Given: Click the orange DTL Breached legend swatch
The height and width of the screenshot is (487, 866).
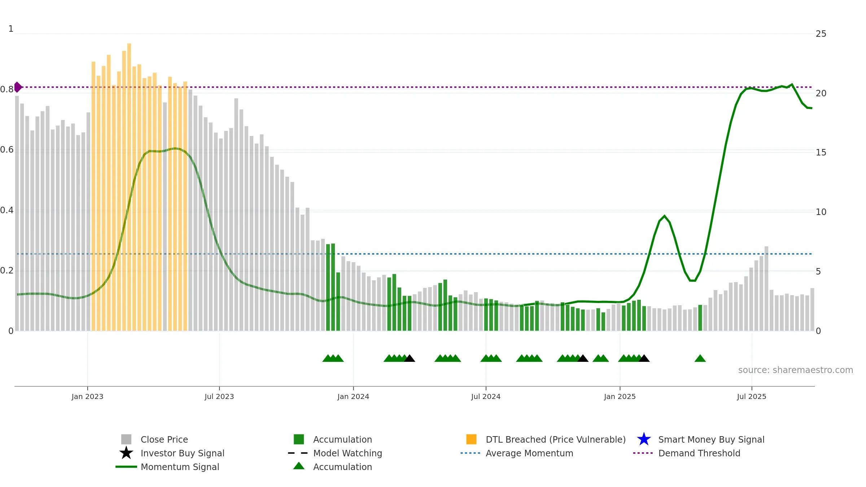Looking at the screenshot, I should point(471,439).
